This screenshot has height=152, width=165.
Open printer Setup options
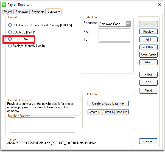(x=148, y=62)
